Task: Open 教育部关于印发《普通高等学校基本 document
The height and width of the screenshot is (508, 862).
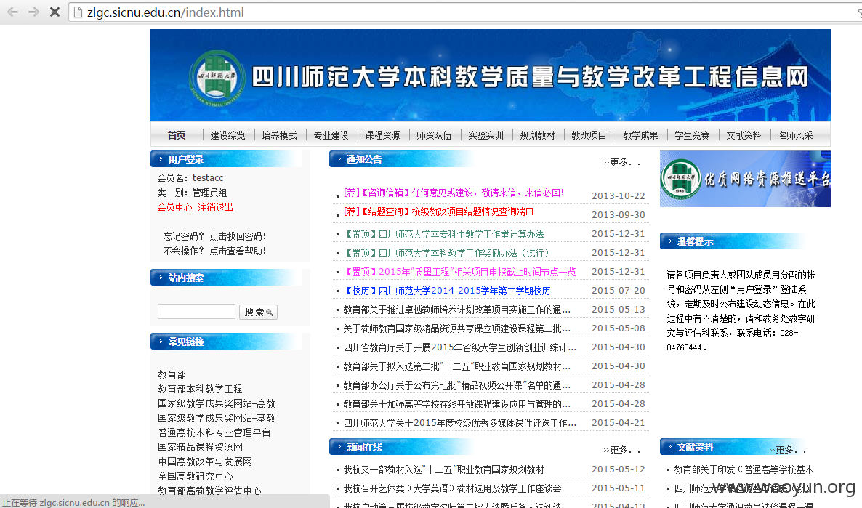Action: 744,469
